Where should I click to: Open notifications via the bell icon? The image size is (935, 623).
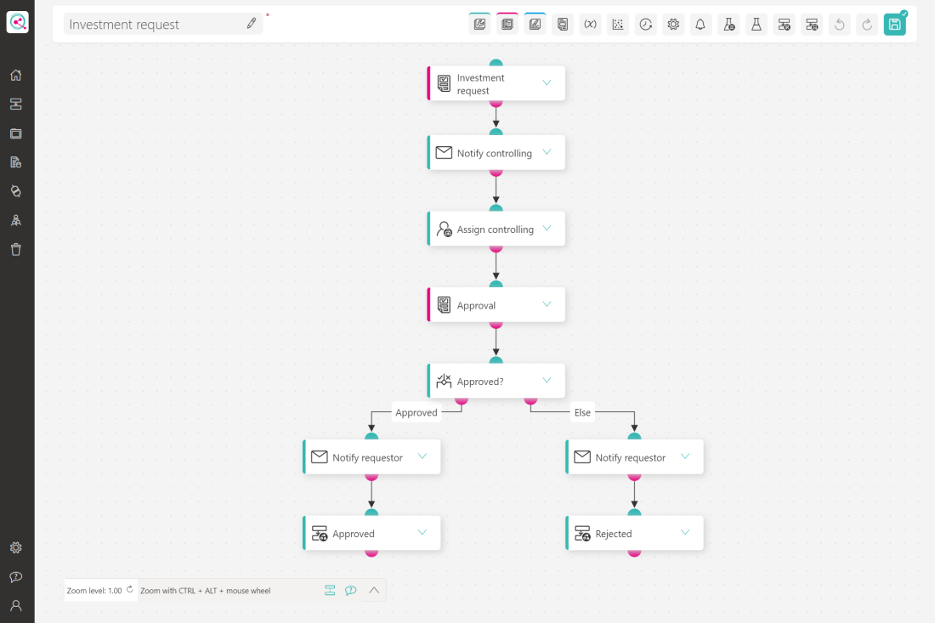(x=700, y=24)
